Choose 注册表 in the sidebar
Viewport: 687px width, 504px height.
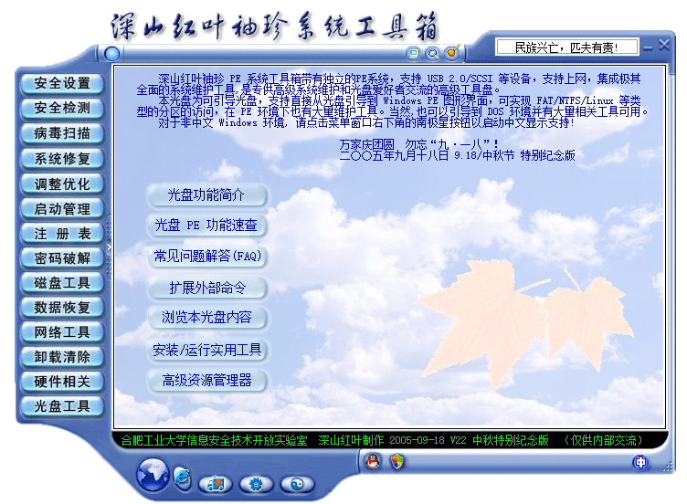[x=62, y=234]
